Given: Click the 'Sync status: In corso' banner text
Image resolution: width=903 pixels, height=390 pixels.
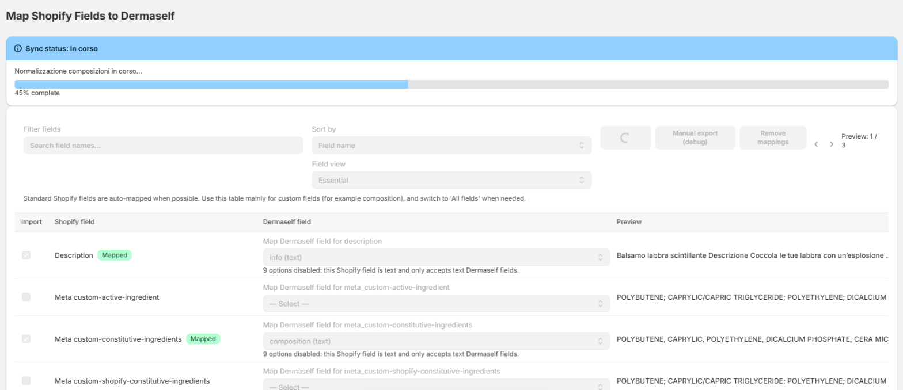Looking at the screenshot, I should (x=62, y=49).
